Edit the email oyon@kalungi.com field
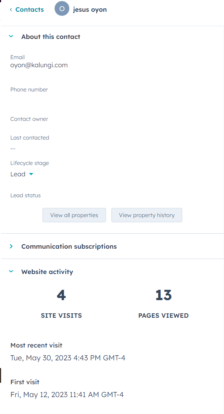Image resolution: width=224 pixels, height=414 pixels. pos(39,65)
